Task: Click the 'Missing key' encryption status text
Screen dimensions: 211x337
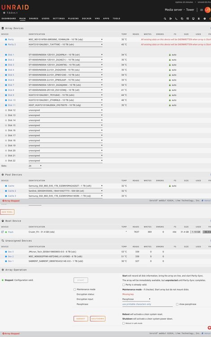Action: (x=128, y=294)
